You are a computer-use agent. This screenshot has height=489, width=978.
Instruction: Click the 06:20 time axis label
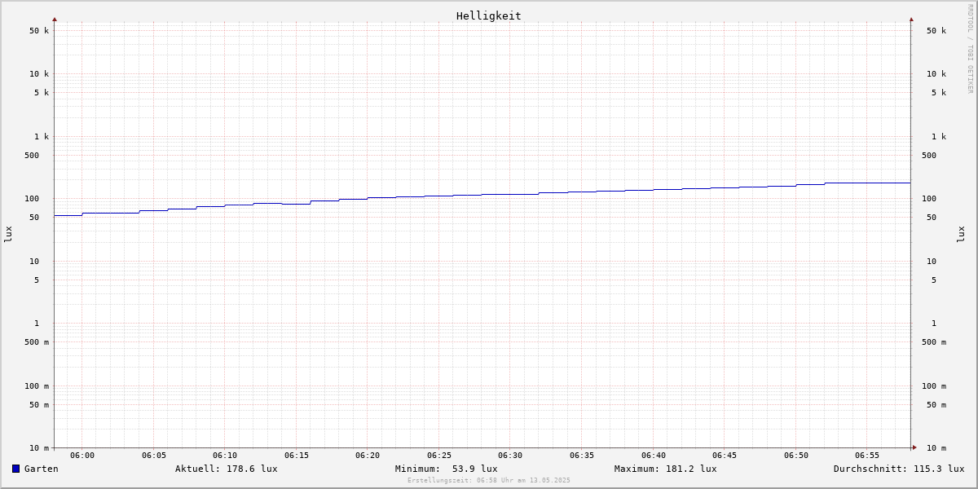coord(368,456)
